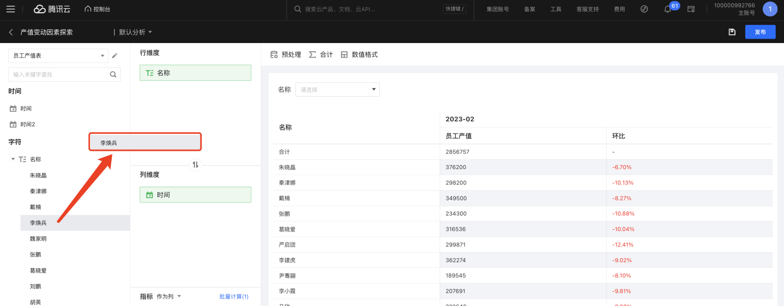
Task: Focus the cloud product search box
Action: 367,9
